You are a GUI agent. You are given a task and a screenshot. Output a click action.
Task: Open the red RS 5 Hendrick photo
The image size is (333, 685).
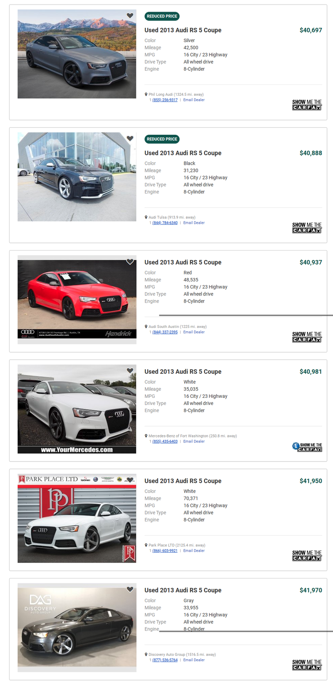tap(77, 300)
